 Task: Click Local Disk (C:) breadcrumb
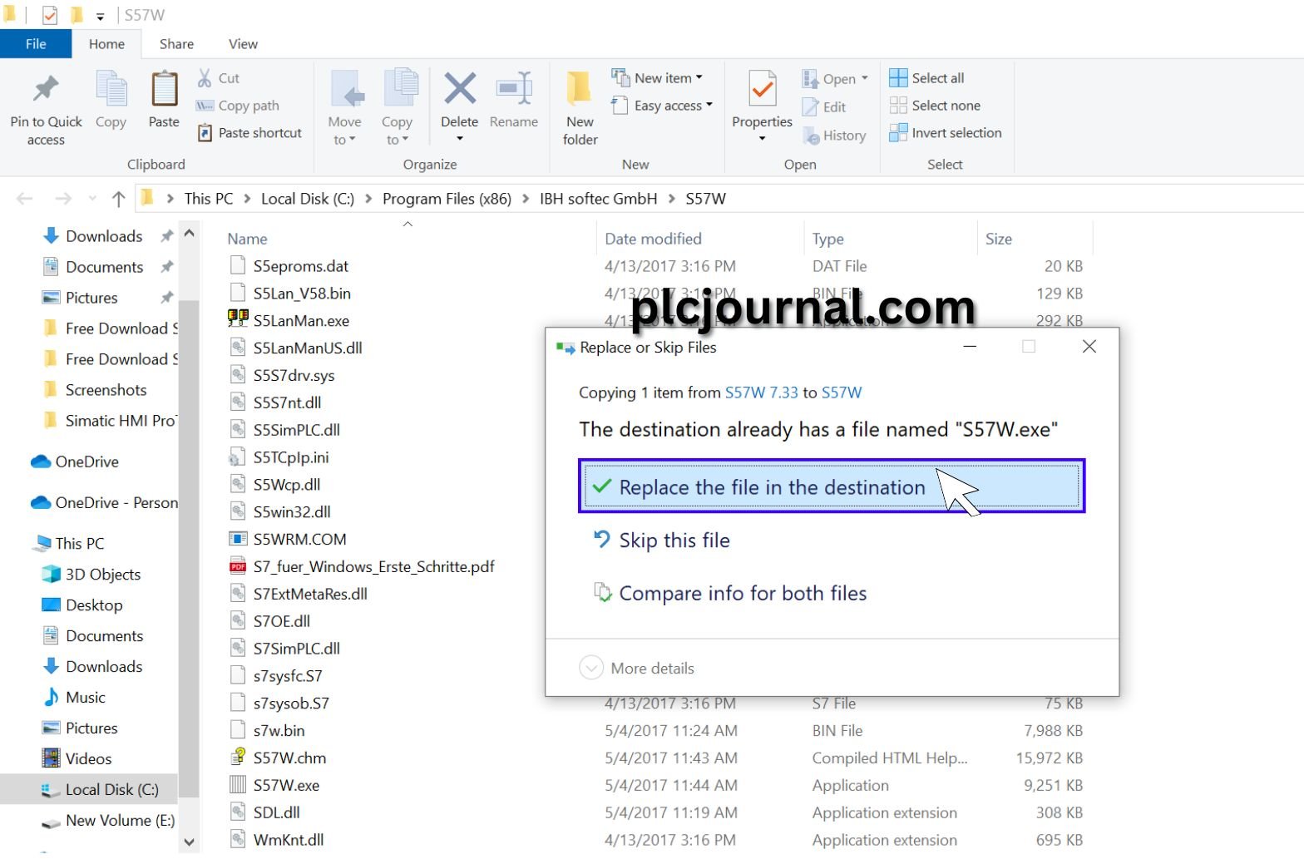pyautogui.click(x=308, y=199)
